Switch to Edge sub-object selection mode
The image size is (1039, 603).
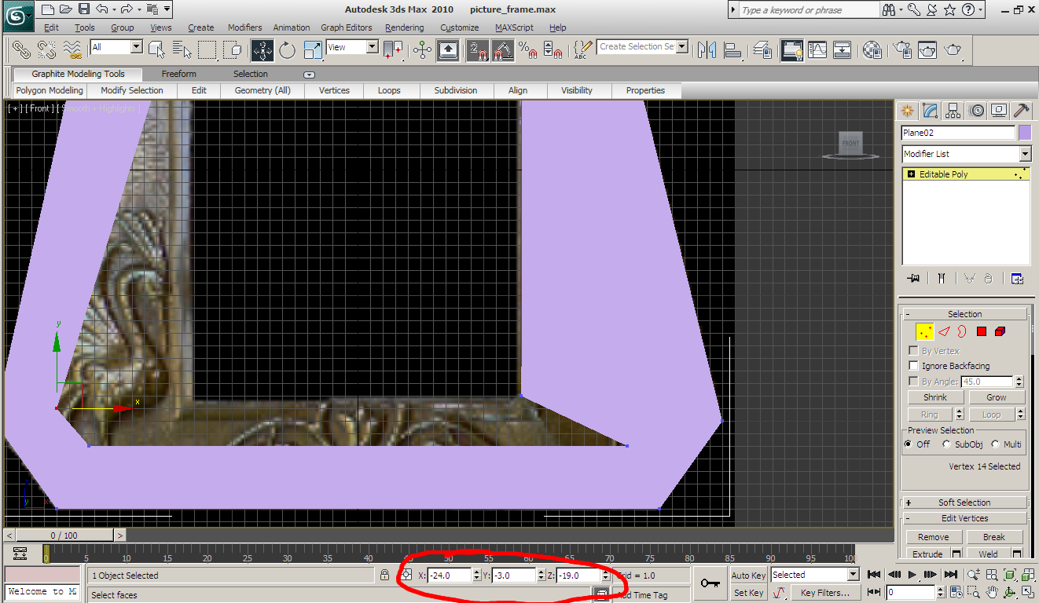[945, 332]
